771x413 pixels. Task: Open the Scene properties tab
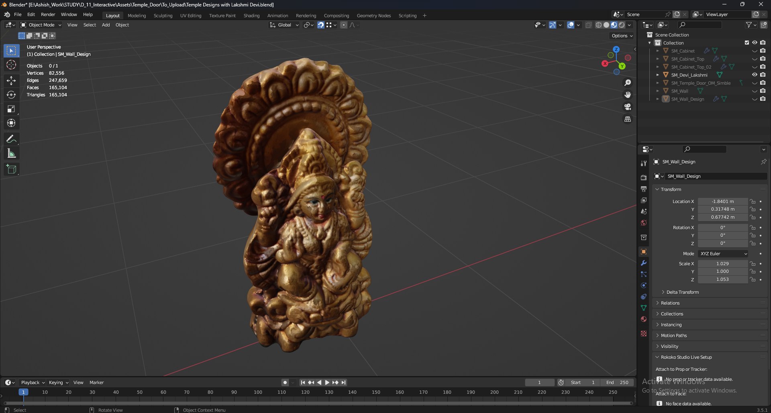[644, 212]
